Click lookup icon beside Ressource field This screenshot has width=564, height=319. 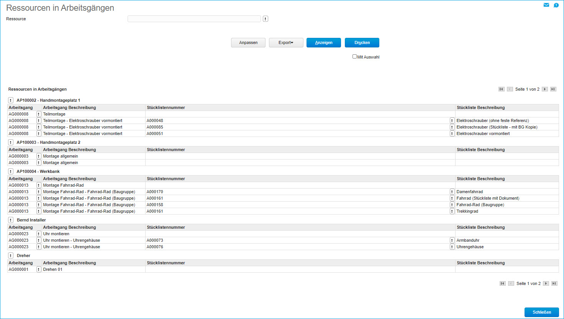(266, 19)
